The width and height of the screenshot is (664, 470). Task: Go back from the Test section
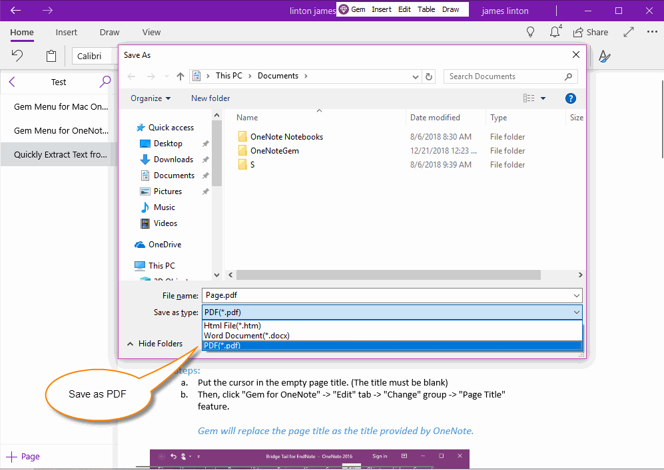12,82
